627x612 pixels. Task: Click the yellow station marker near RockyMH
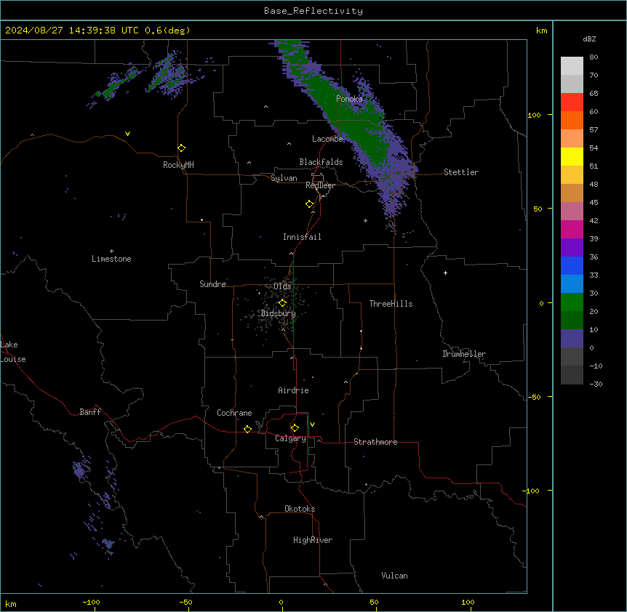181,148
